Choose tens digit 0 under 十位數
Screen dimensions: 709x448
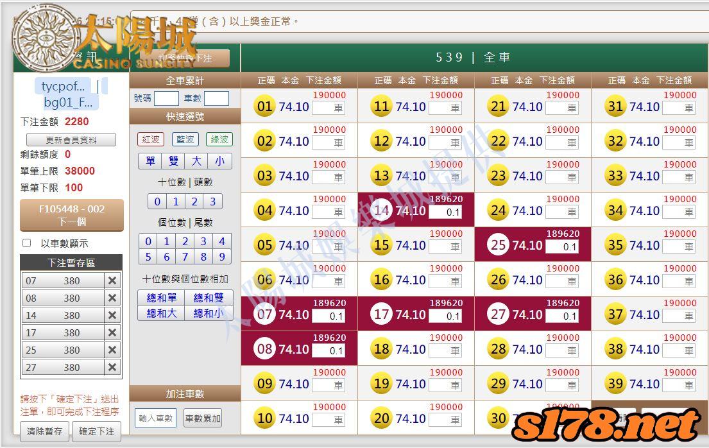click(x=157, y=202)
